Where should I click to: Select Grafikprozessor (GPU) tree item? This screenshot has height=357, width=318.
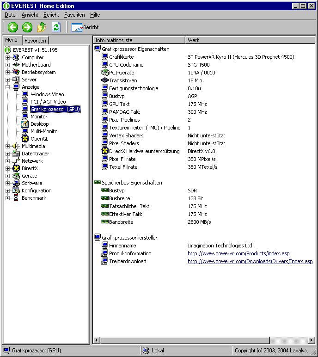tap(55, 109)
